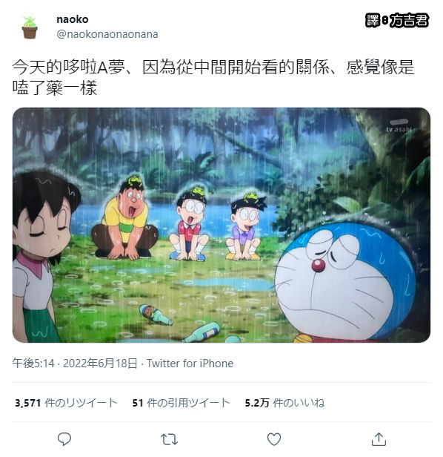Open Twitter for iPhone source link
The height and width of the screenshot is (457, 443).
(190, 364)
